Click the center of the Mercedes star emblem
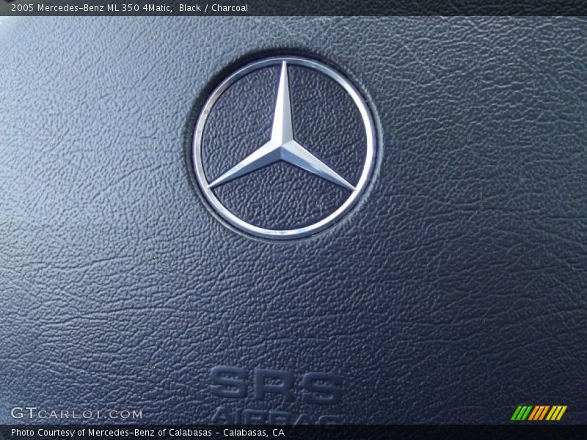587x440 pixels. pos(283,147)
